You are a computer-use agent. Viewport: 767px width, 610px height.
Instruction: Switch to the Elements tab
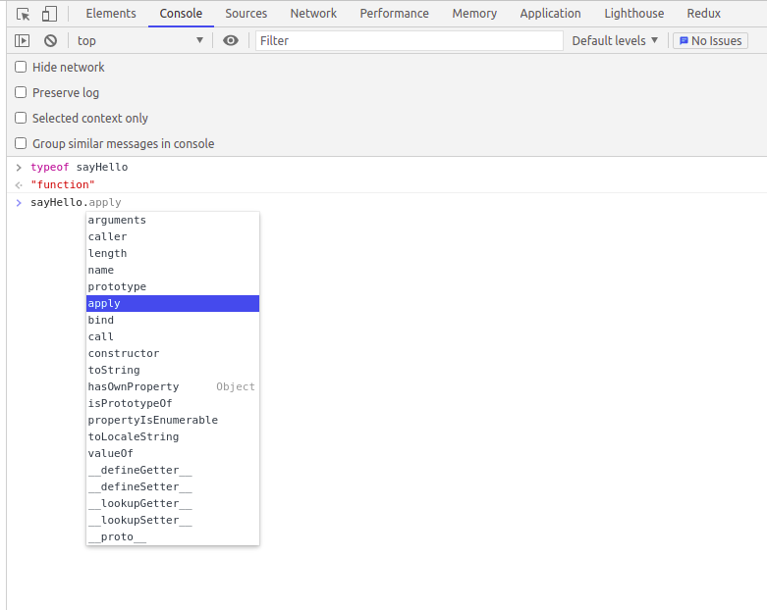[x=111, y=13]
